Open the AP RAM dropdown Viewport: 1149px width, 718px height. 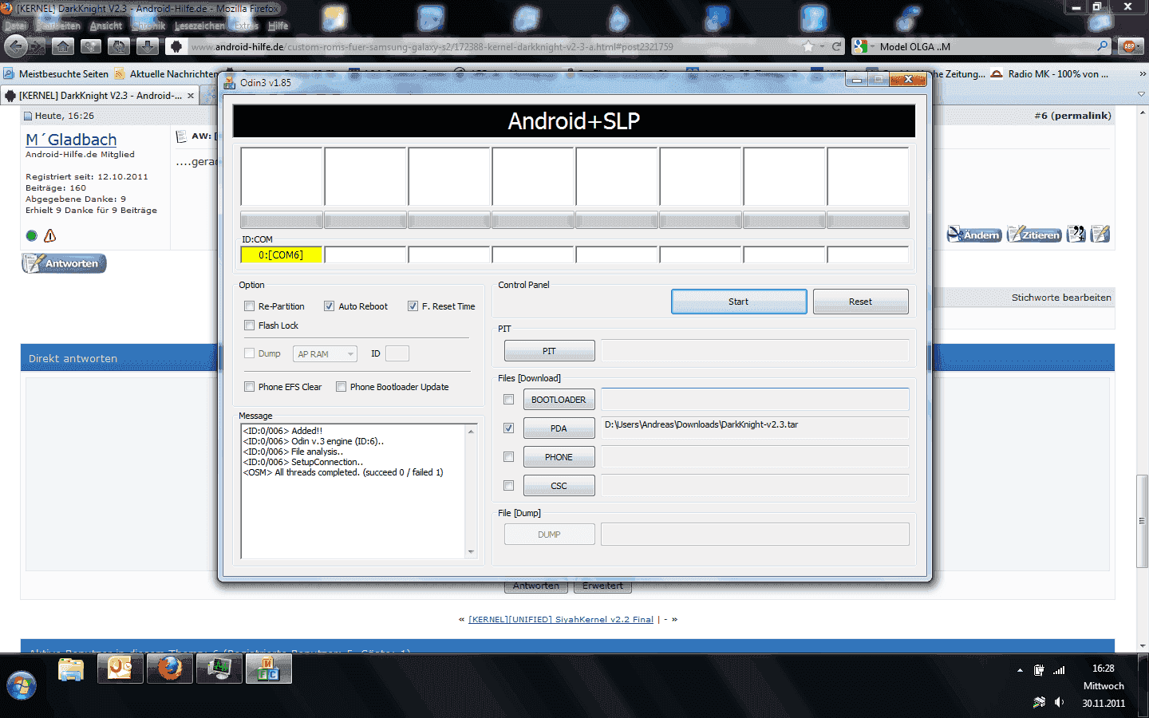(325, 354)
